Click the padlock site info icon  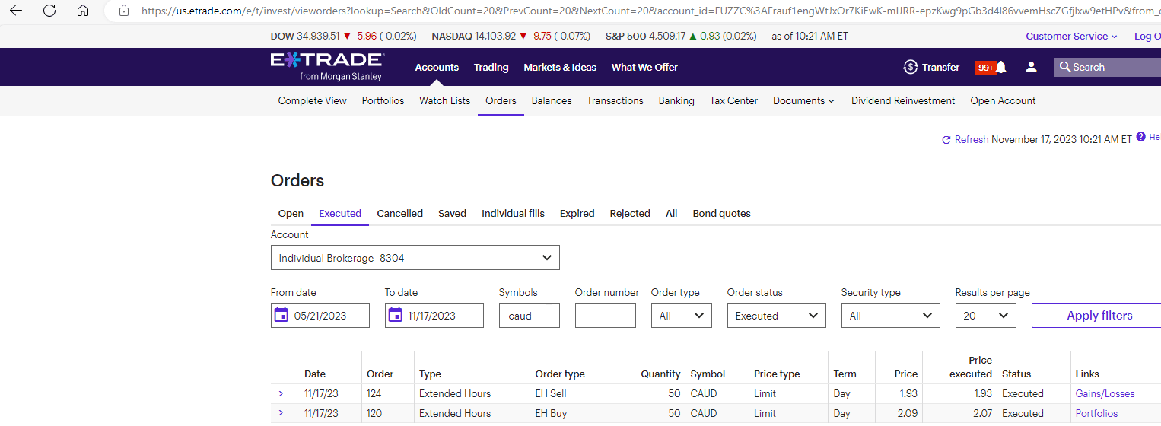pos(124,11)
